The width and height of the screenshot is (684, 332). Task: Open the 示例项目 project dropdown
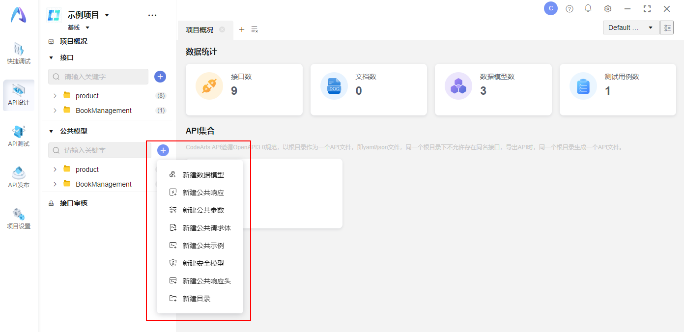click(107, 15)
